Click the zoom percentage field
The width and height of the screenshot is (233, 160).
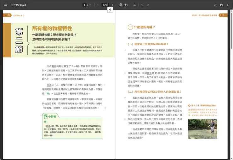(105, 5)
